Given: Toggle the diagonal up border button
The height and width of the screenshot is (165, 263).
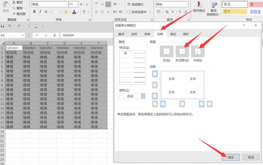Looking at the screenshot, I should (155, 104).
